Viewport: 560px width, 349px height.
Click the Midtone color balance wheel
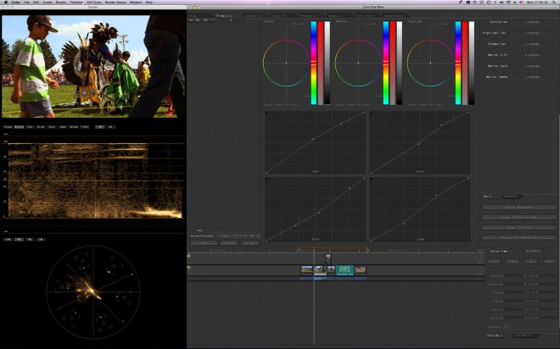click(x=358, y=63)
